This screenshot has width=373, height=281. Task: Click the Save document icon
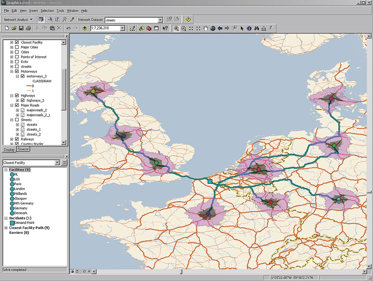[21, 28]
